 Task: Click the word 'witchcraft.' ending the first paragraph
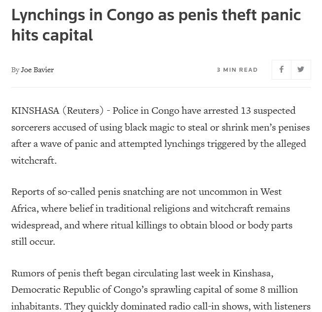34,160
